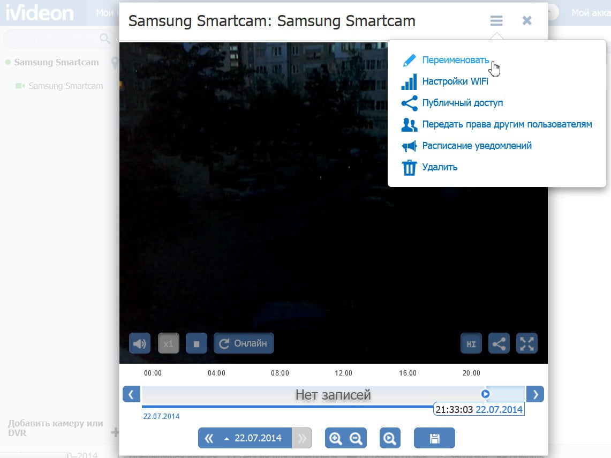Open Расписание уведомлений menu entry
Screen dimensions: 611x458
coord(477,146)
